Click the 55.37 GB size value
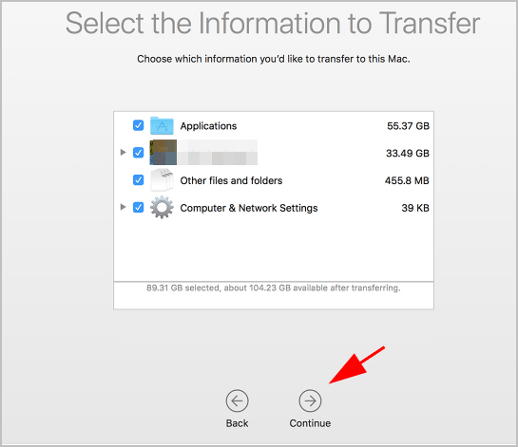This screenshot has height=447, width=518. point(408,126)
